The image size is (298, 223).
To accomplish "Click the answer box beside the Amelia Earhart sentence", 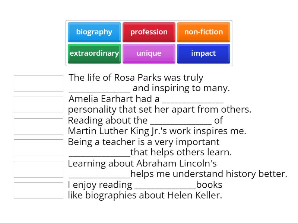I will [38, 104].
